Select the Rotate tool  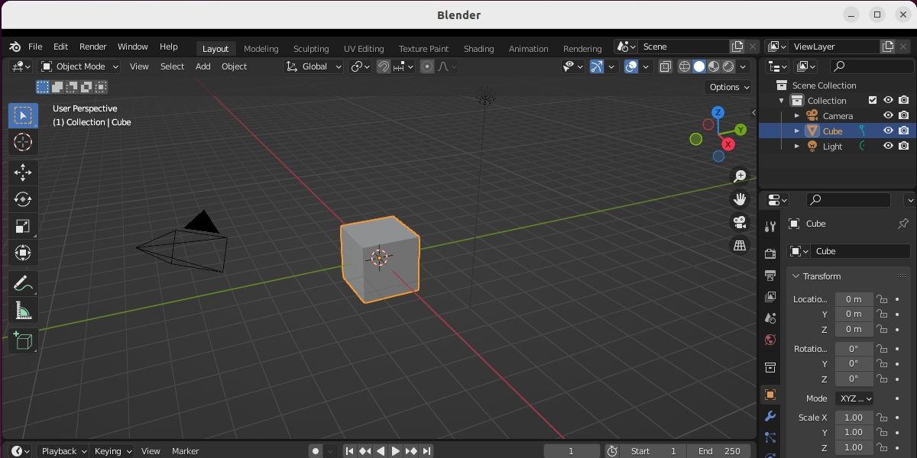pos(22,199)
